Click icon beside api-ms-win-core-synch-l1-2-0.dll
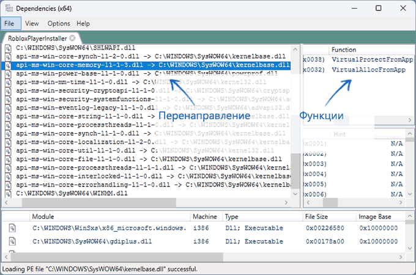The image size is (416, 275). (8, 56)
